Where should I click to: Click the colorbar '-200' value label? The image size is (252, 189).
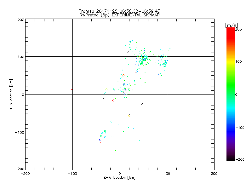240,159
